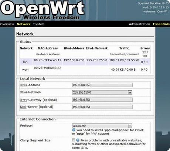Image resolution: width=170 pixels, height=151 pixels.
Task: Click the lan IPv4 address 192.168.0.250 cell
Action: pos(74,60)
